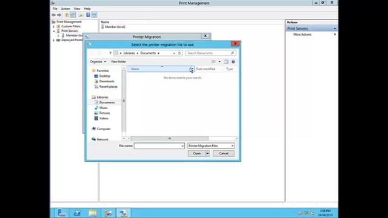This screenshot has height=218, width=388.
Task: Open the Organize dropdown
Action: [98, 62]
